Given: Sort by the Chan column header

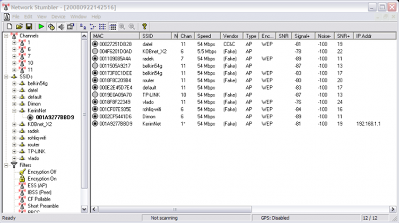Looking at the screenshot, I should coord(186,36).
